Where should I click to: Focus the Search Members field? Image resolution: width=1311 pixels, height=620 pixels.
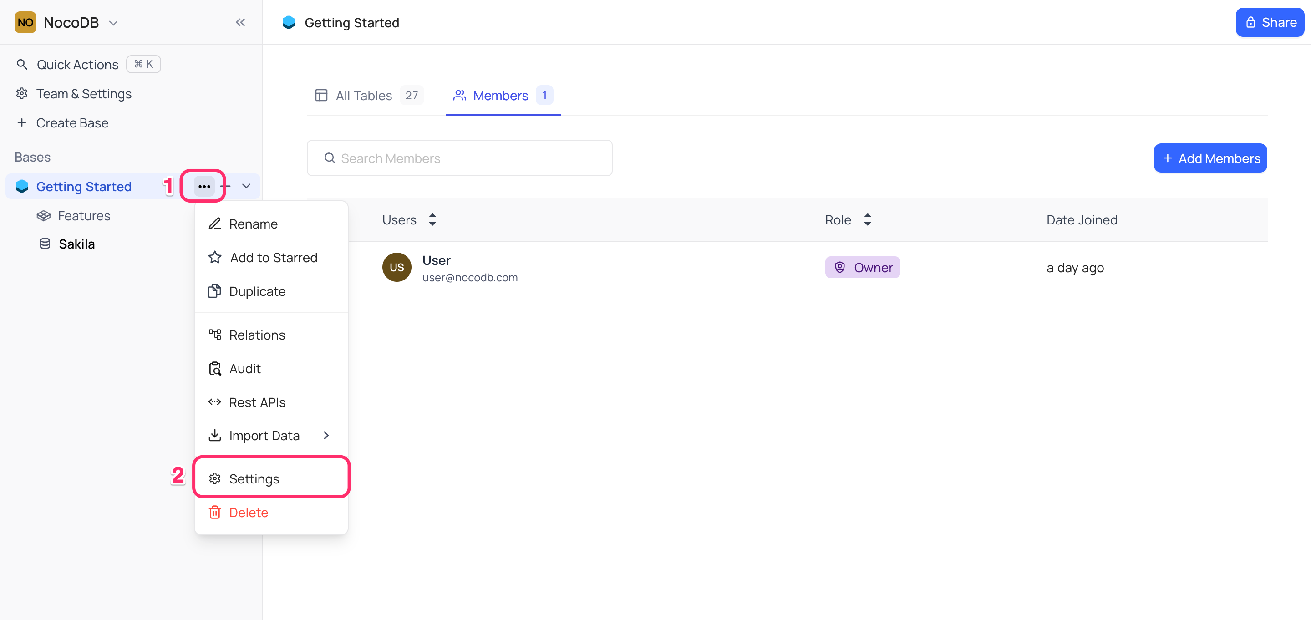459,158
